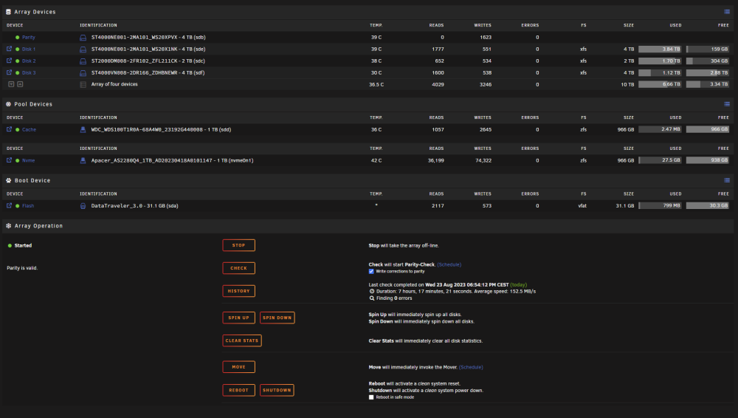Click the array totals list icon
This screenshot has height=418, width=738.
coord(83,85)
